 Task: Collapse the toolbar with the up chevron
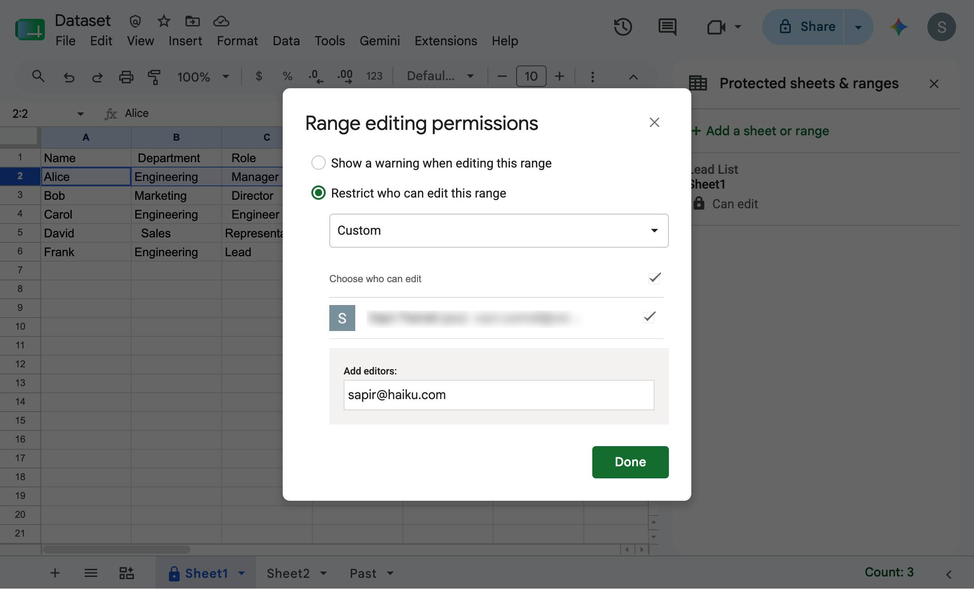pos(633,77)
